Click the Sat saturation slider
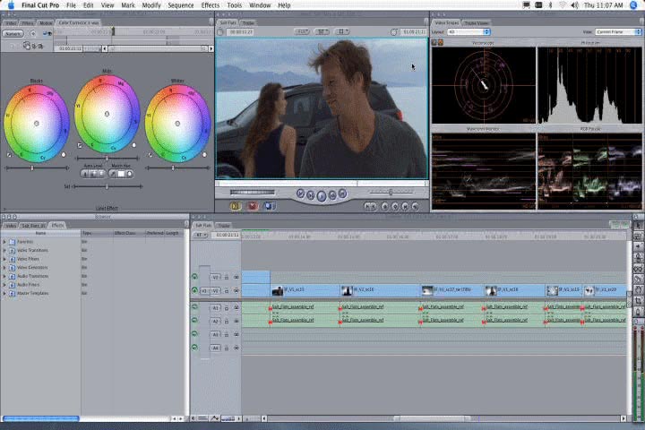 pyautogui.click(x=107, y=186)
